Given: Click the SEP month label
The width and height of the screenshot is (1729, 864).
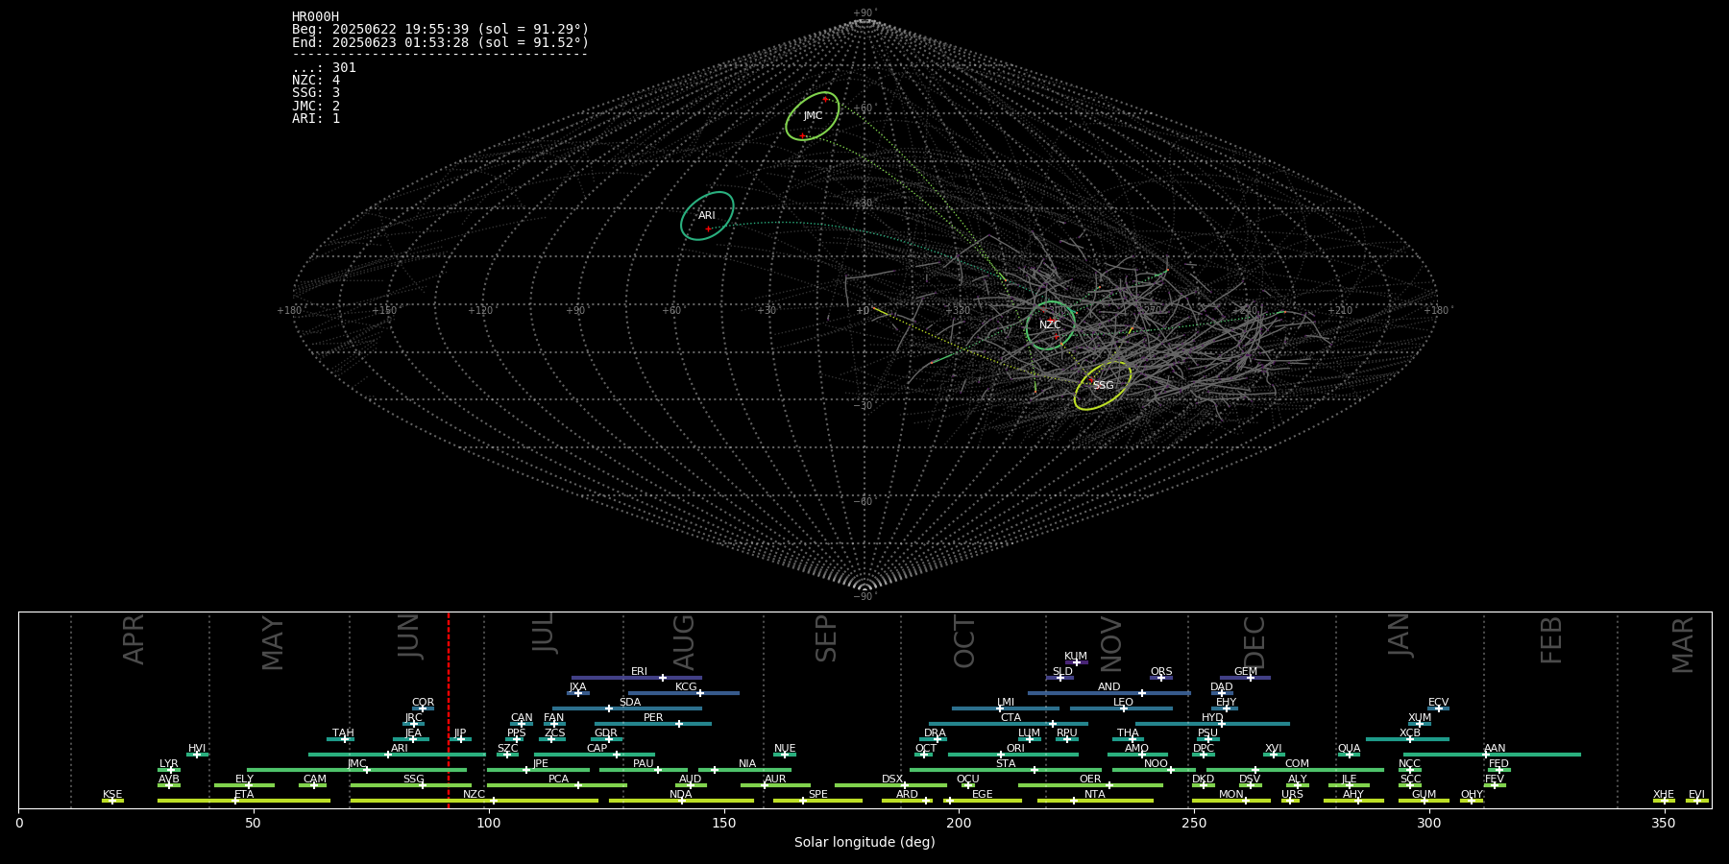Looking at the screenshot, I should pyautogui.click(x=826, y=638).
